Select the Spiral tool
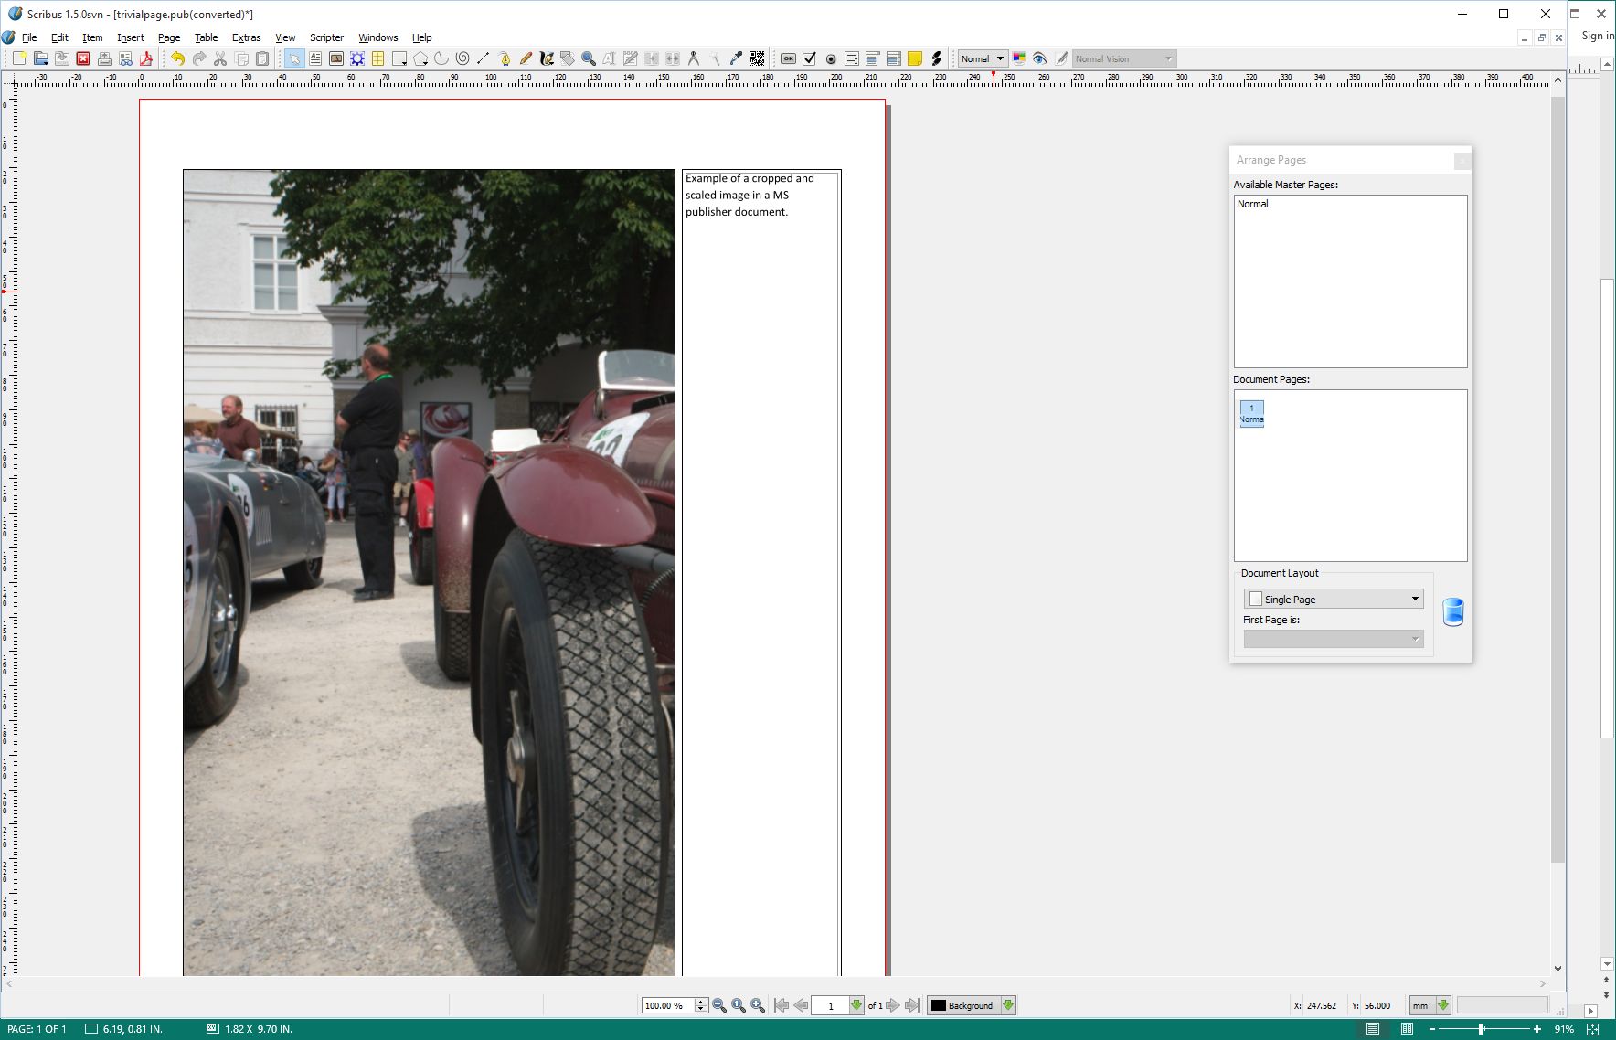Viewport: 1616px width, 1040px height. (x=462, y=58)
